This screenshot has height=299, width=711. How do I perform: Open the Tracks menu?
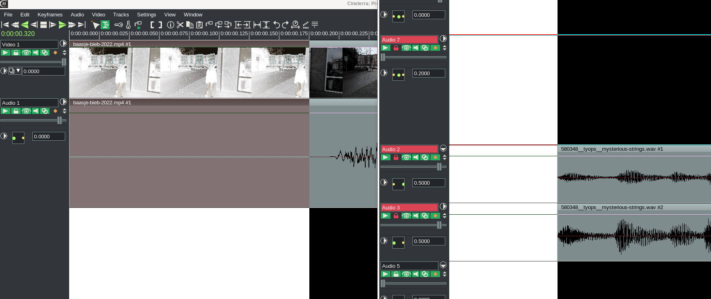(121, 15)
